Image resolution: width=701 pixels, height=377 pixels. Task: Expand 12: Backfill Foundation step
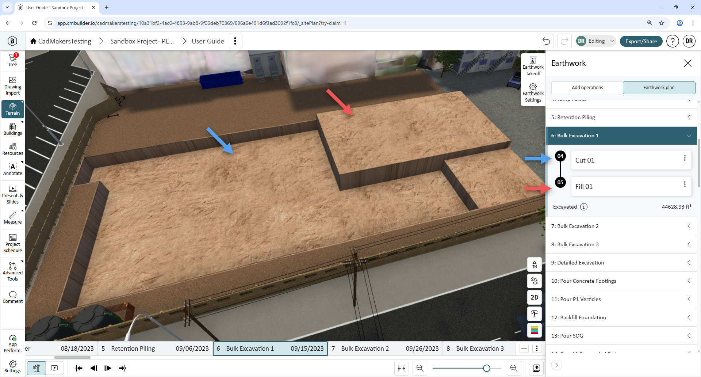(621, 317)
